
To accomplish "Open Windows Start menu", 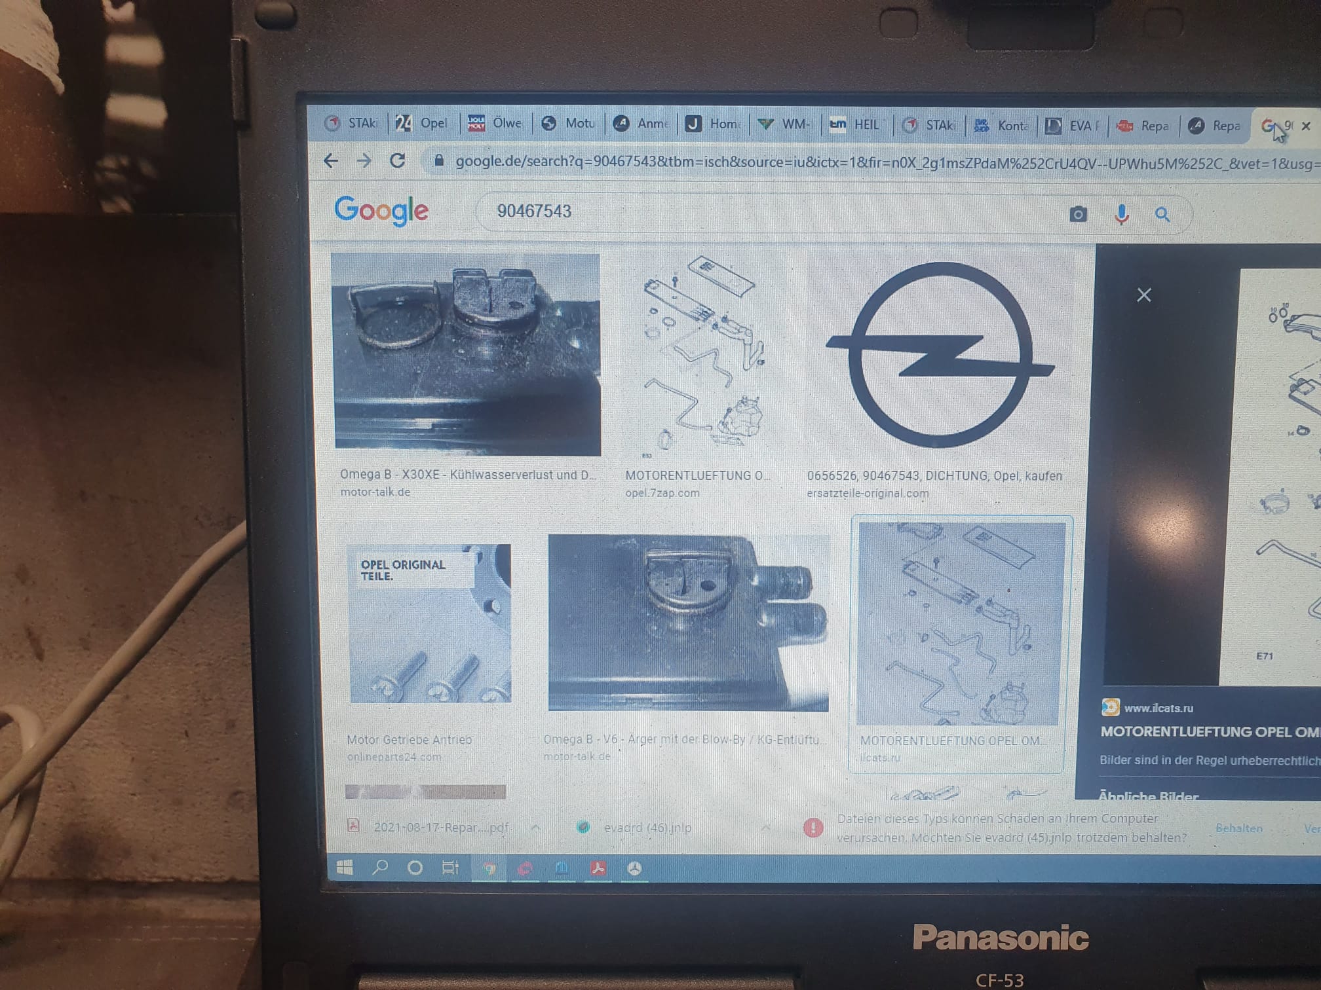I will (x=345, y=868).
